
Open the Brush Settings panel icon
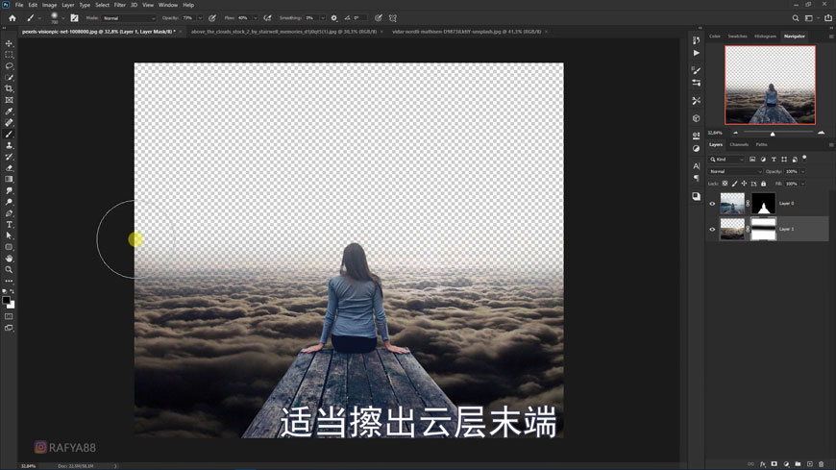point(74,18)
